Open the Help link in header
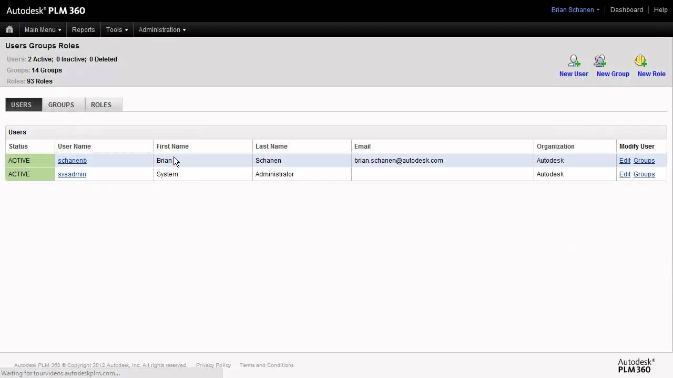This screenshot has height=378, width=673. [x=660, y=10]
